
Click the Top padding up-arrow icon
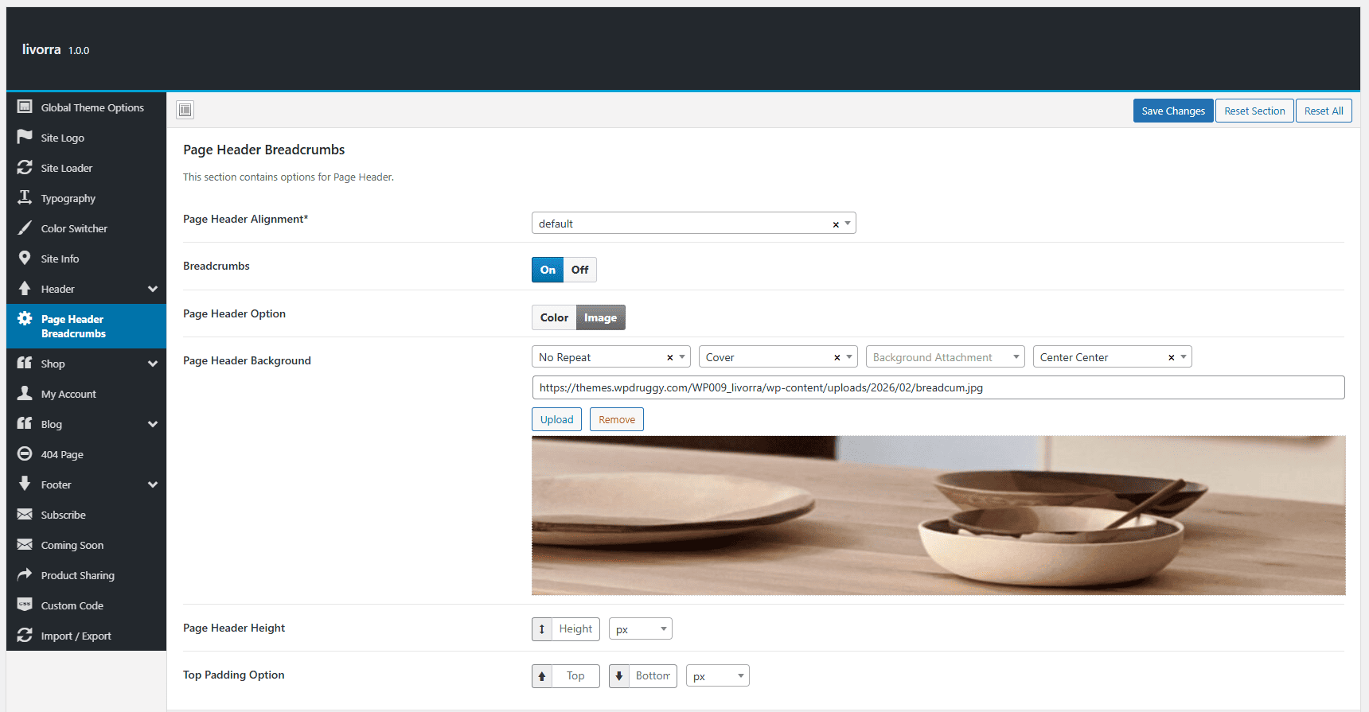pyautogui.click(x=542, y=676)
